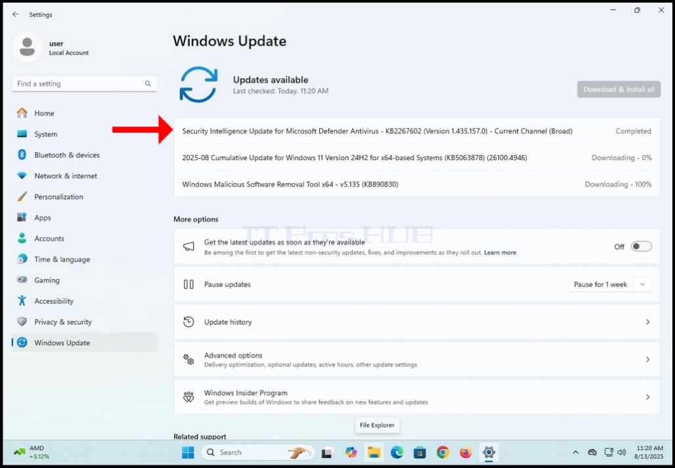Launch Copilot from the taskbar

click(351, 452)
